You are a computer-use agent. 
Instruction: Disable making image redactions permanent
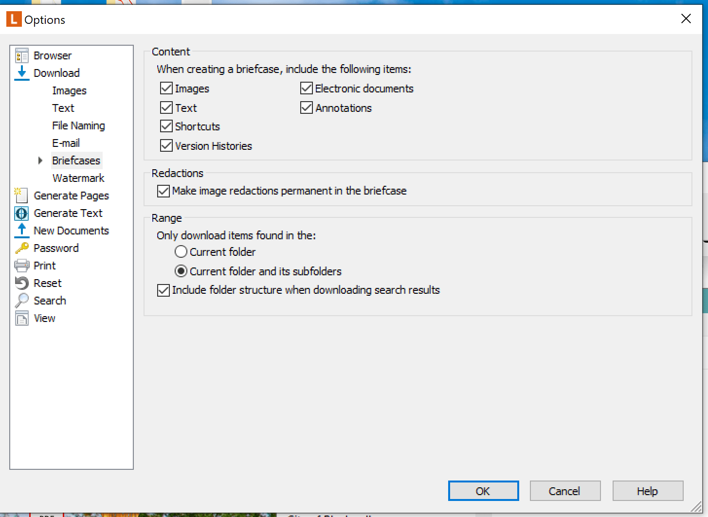(x=163, y=191)
